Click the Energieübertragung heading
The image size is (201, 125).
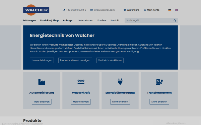pyautogui.click(x=120, y=93)
